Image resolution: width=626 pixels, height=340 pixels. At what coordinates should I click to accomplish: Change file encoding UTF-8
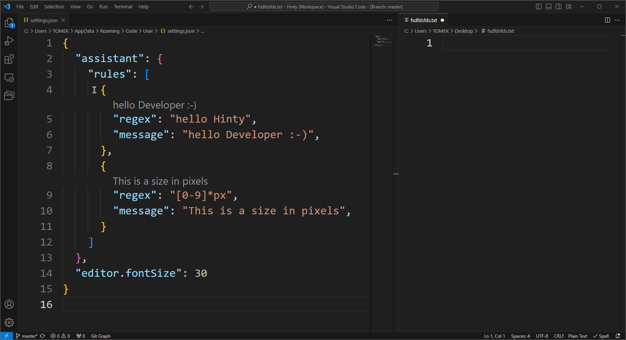pos(542,336)
